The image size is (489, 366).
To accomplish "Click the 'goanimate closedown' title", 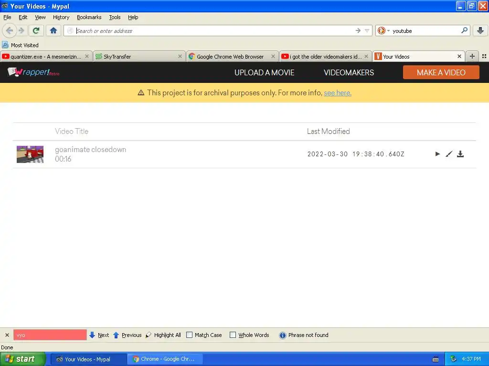I will (90, 149).
